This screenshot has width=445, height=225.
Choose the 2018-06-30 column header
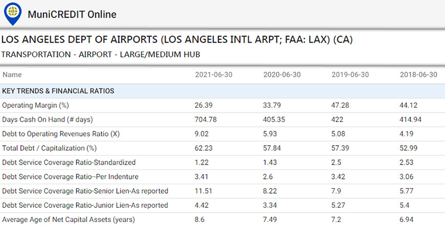coord(419,75)
